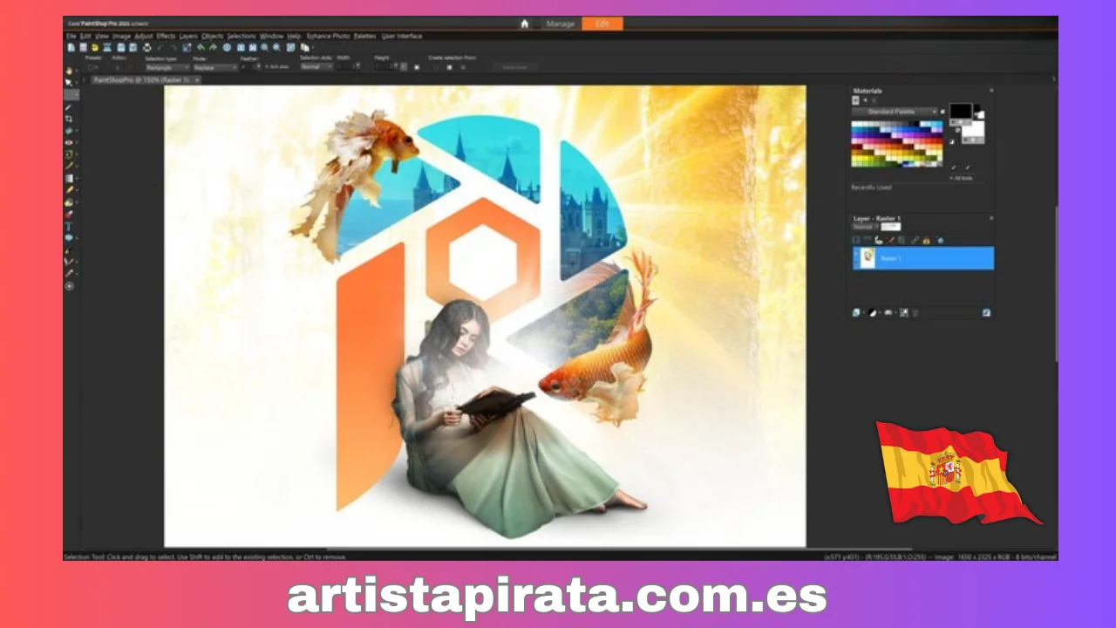This screenshot has width=1116, height=628.
Task: Open the Presets dropdown
Action: 93,67
